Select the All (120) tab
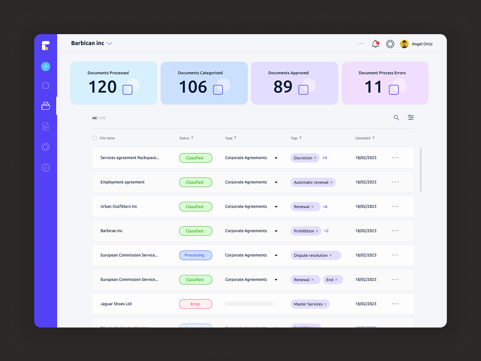Image resolution: width=481 pixels, height=361 pixels. 99,118
